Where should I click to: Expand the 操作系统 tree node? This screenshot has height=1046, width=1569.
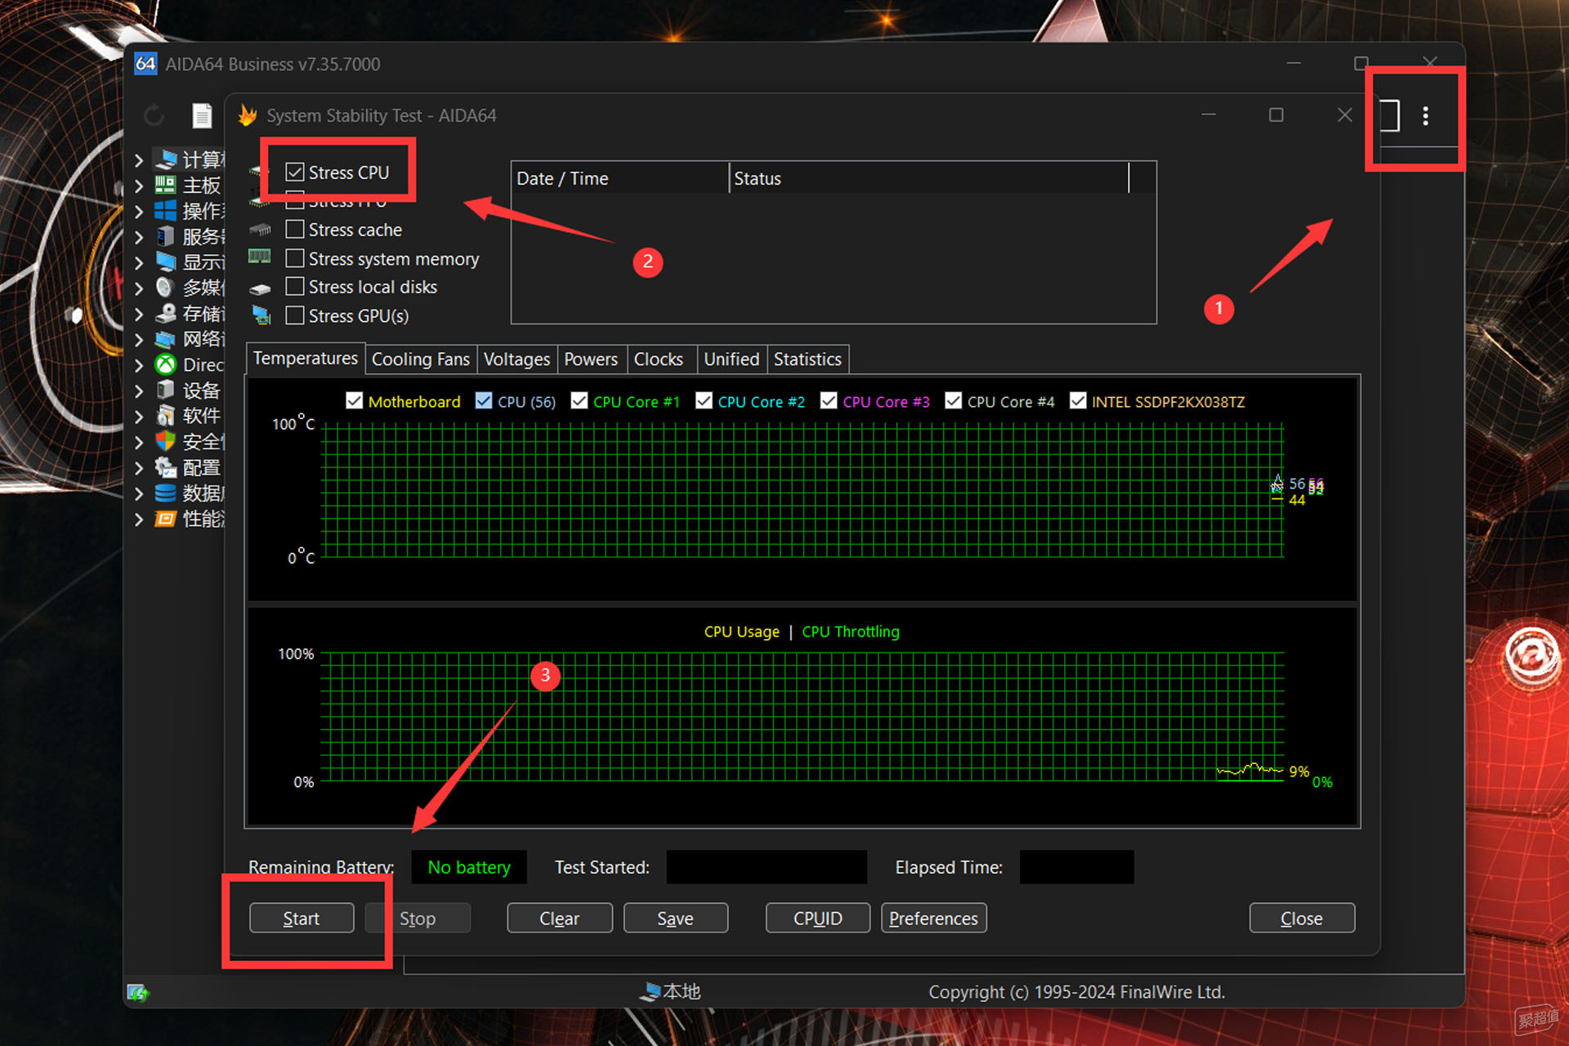tap(139, 212)
